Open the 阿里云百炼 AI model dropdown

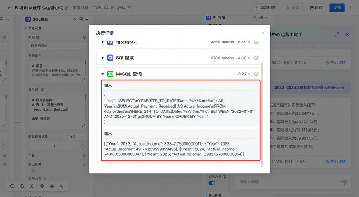pos(57,46)
